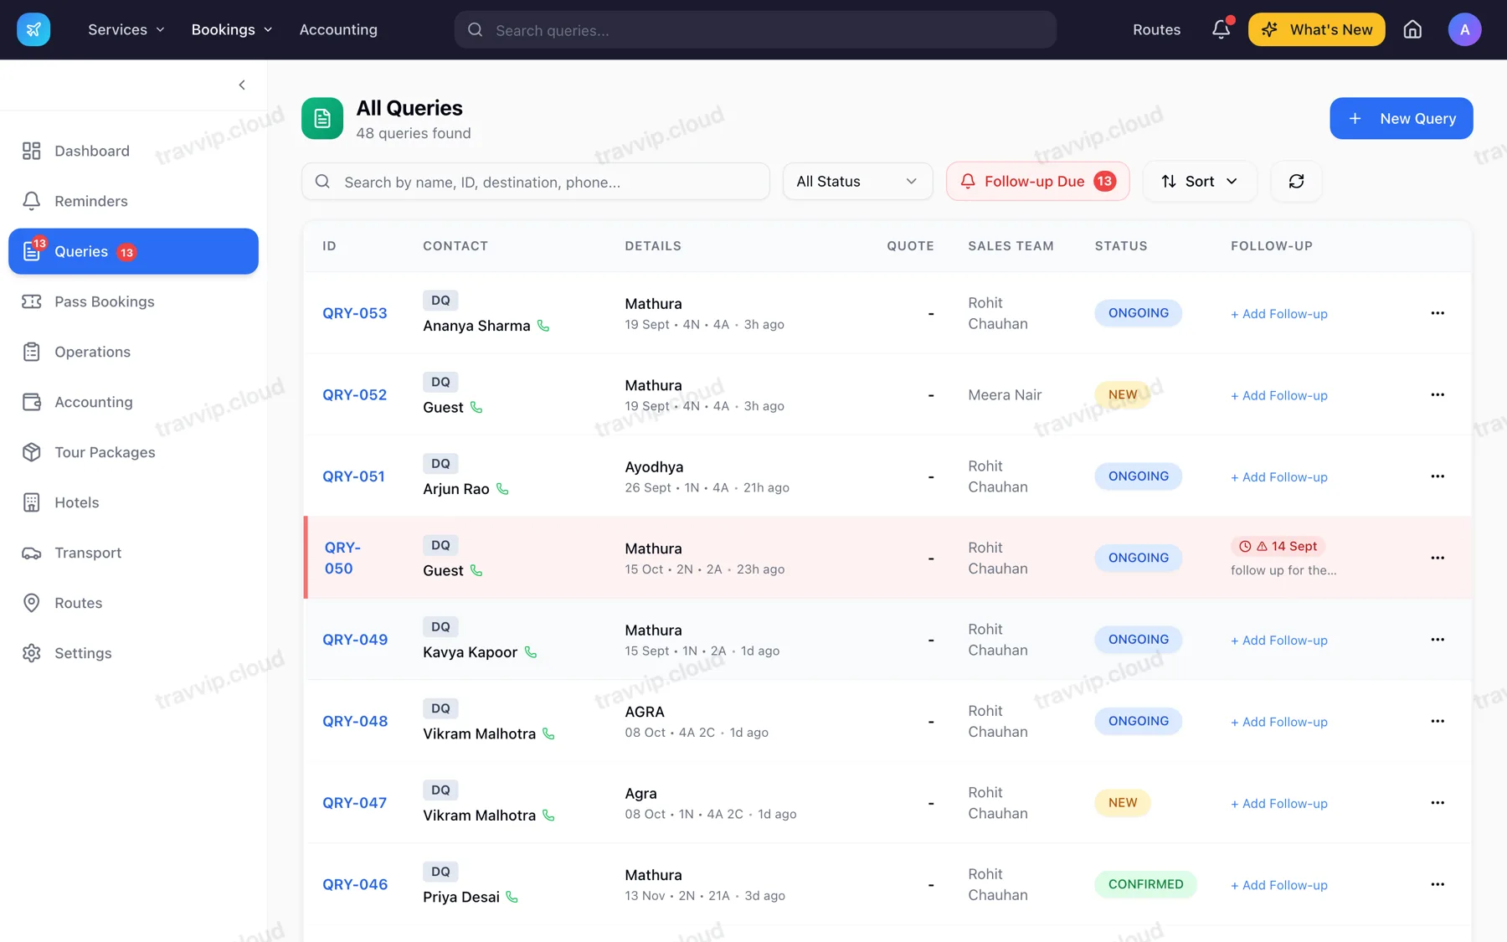
Task: Collapse the sidebar with the chevron
Action: pos(242,85)
